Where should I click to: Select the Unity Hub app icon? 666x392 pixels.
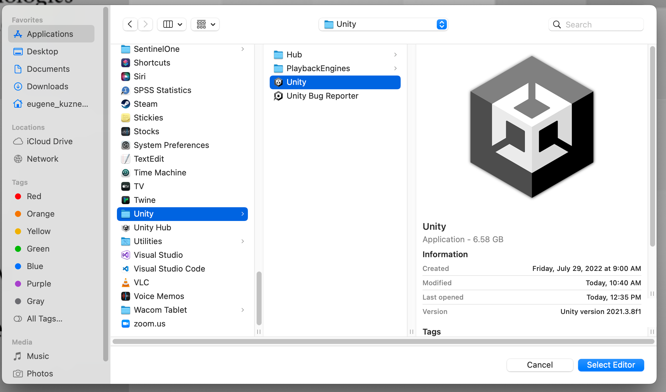point(126,228)
